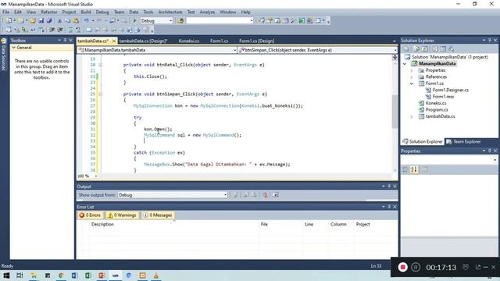This screenshot has height=281, width=500.
Task: Toggle the 0 Messages filter
Action: pyautogui.click(x=158, y=215)
